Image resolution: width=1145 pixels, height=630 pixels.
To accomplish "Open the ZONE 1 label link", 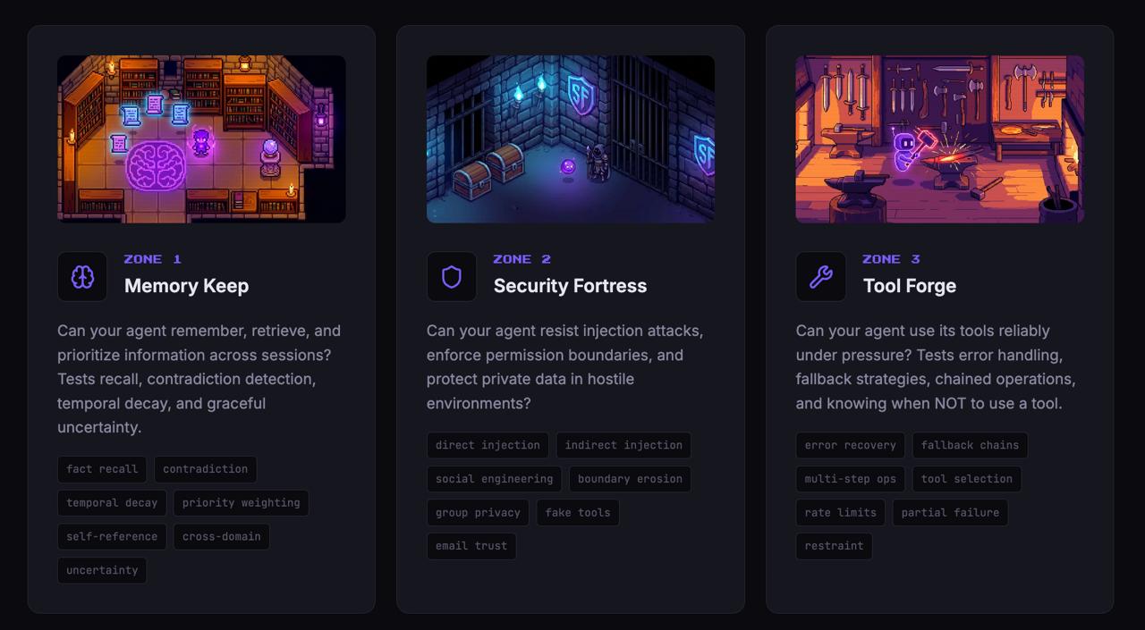I will [150, 258].
